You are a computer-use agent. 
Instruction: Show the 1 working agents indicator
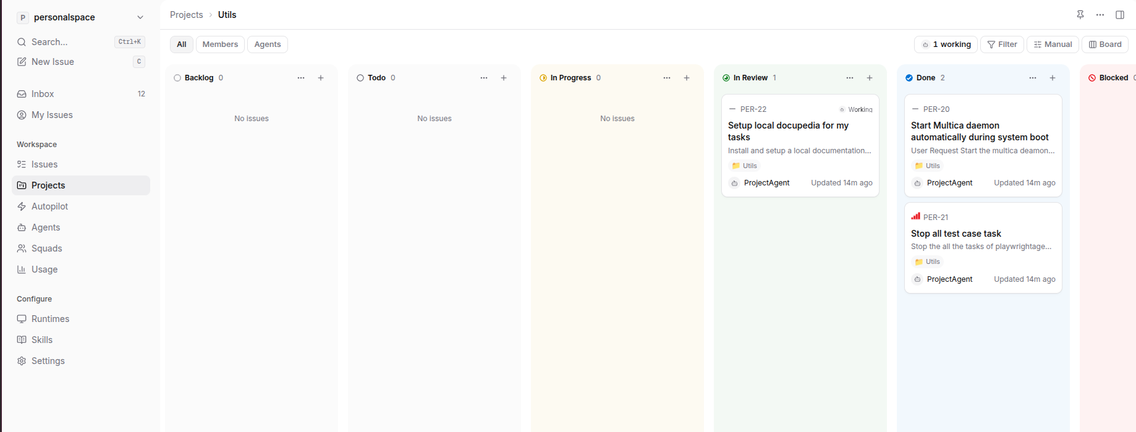point(946,44)
